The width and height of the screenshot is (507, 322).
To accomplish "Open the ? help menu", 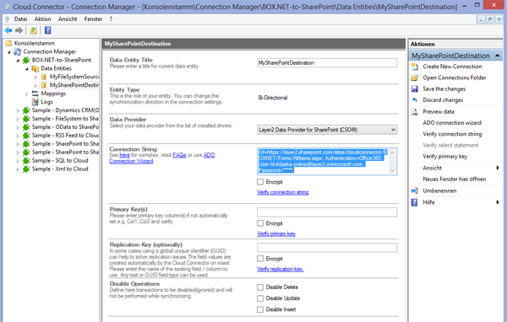I will coord(111,19).
